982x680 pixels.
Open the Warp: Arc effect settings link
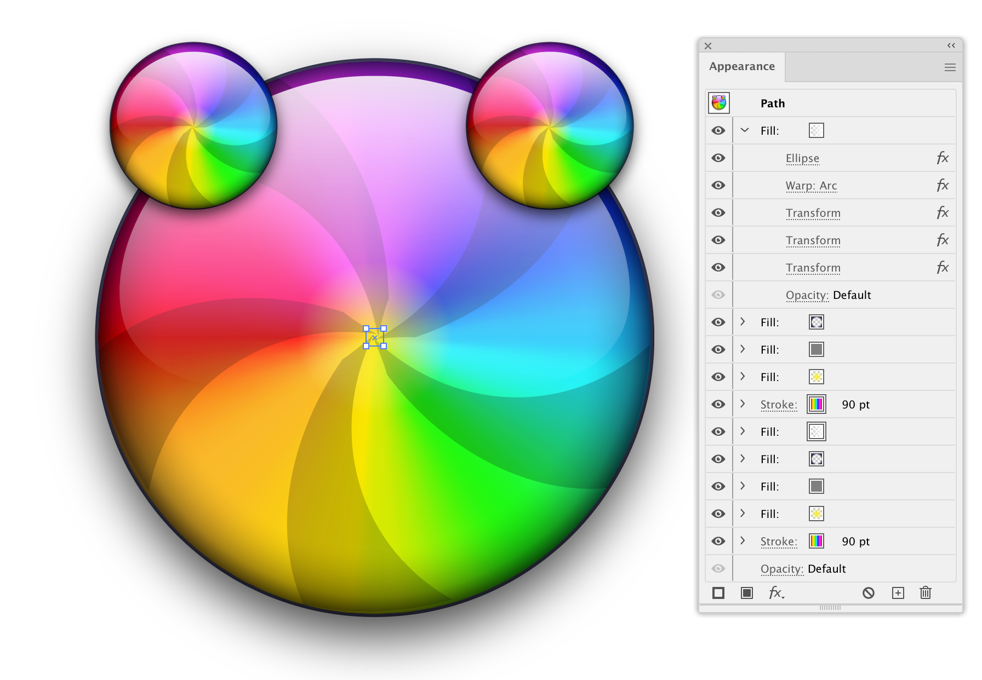(x=811, y=186)
